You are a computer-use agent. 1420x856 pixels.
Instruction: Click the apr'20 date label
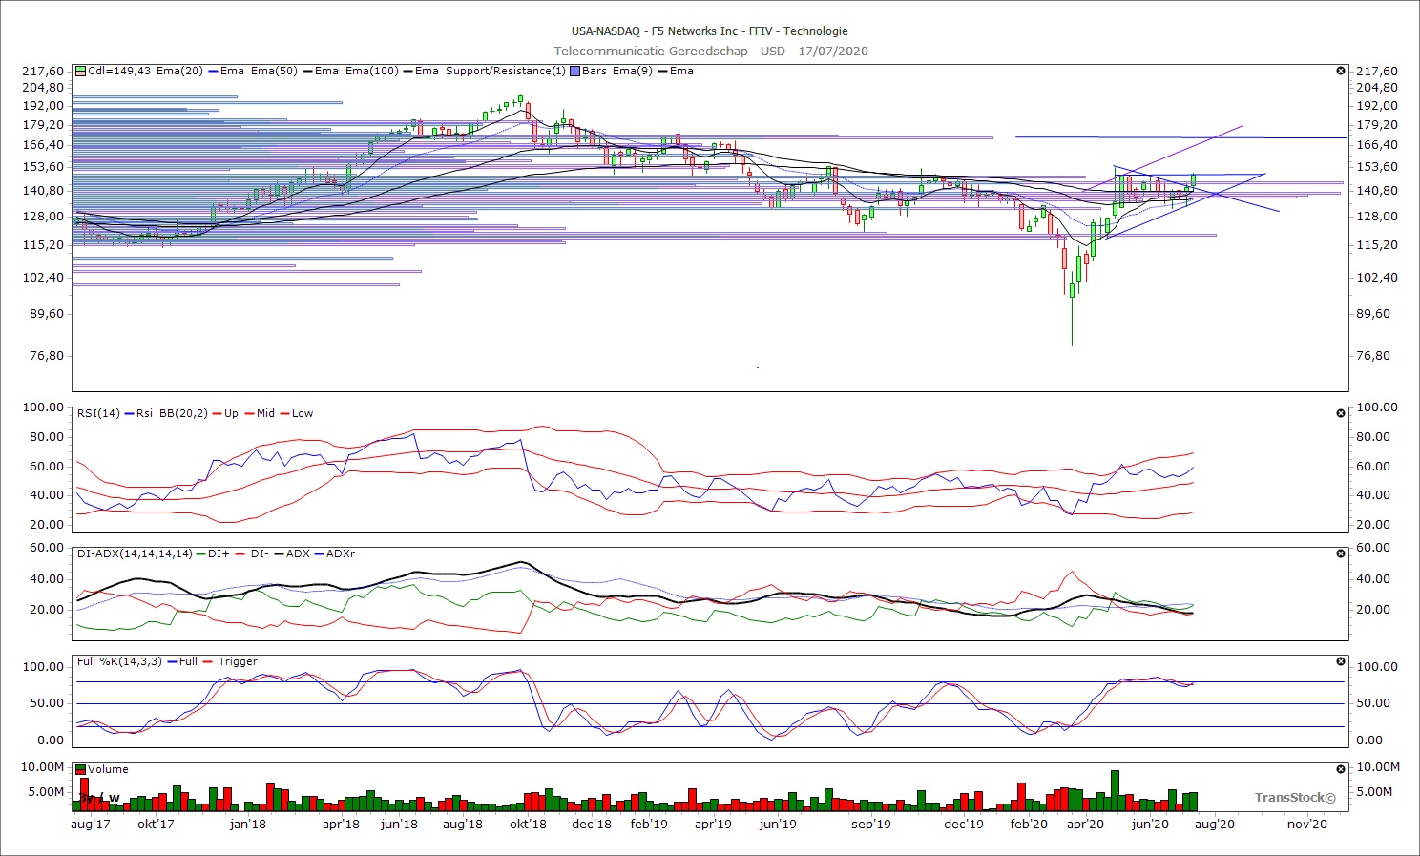click(x=1085, y=825)
